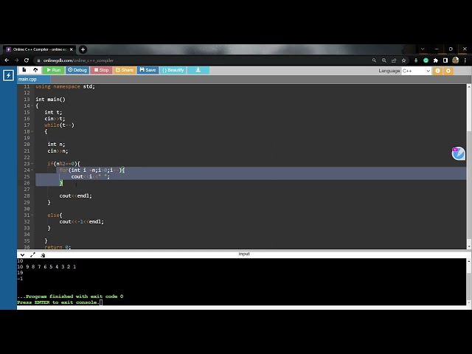Viewport: 472px width, 354px height.
Task: Click line 21 cin>>n; text
Action: [58, 151]
